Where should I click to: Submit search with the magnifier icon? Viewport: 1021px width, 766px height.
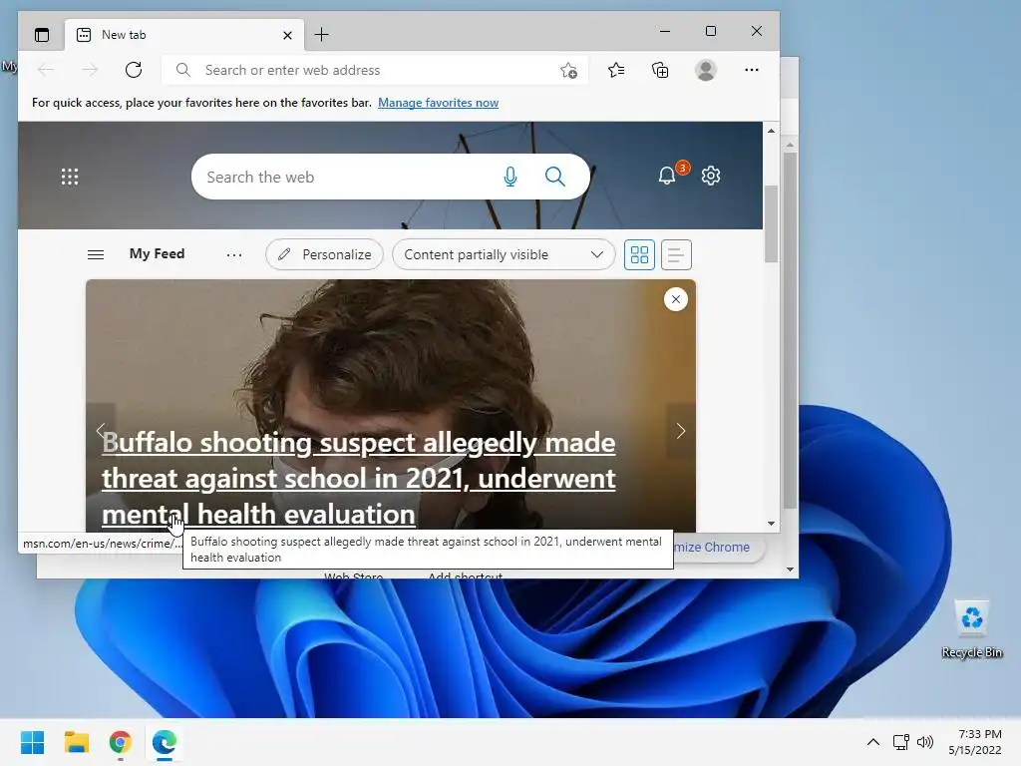point(554,177)
